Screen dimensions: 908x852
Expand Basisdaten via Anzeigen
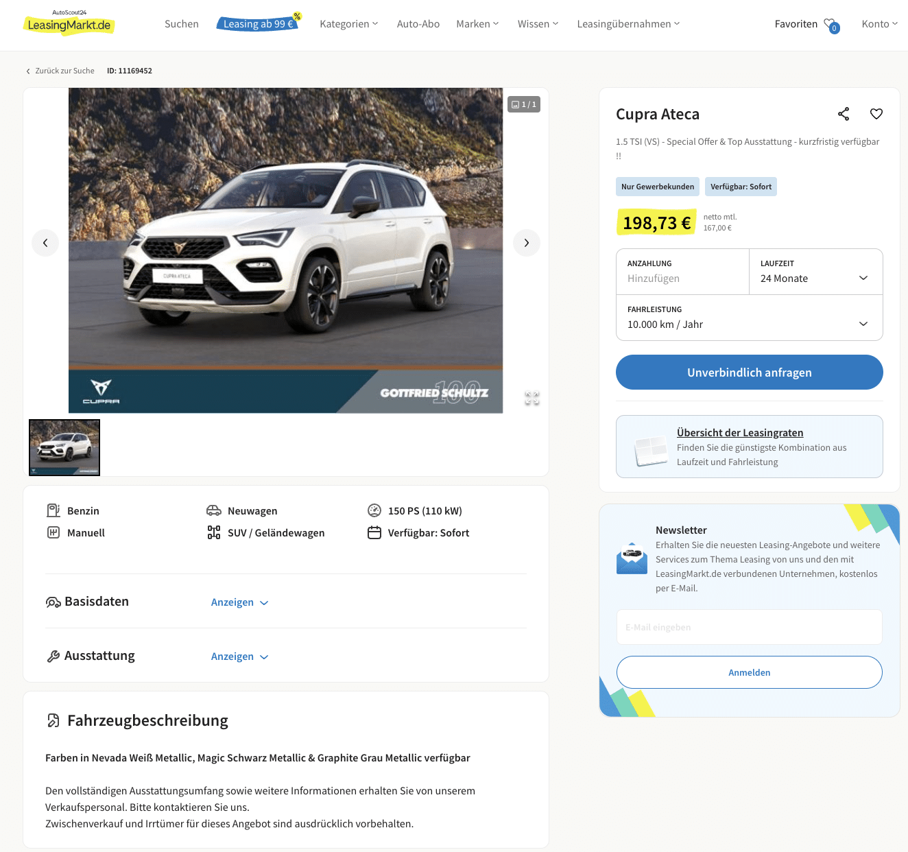pyautogui.click(x=239, y=602)
